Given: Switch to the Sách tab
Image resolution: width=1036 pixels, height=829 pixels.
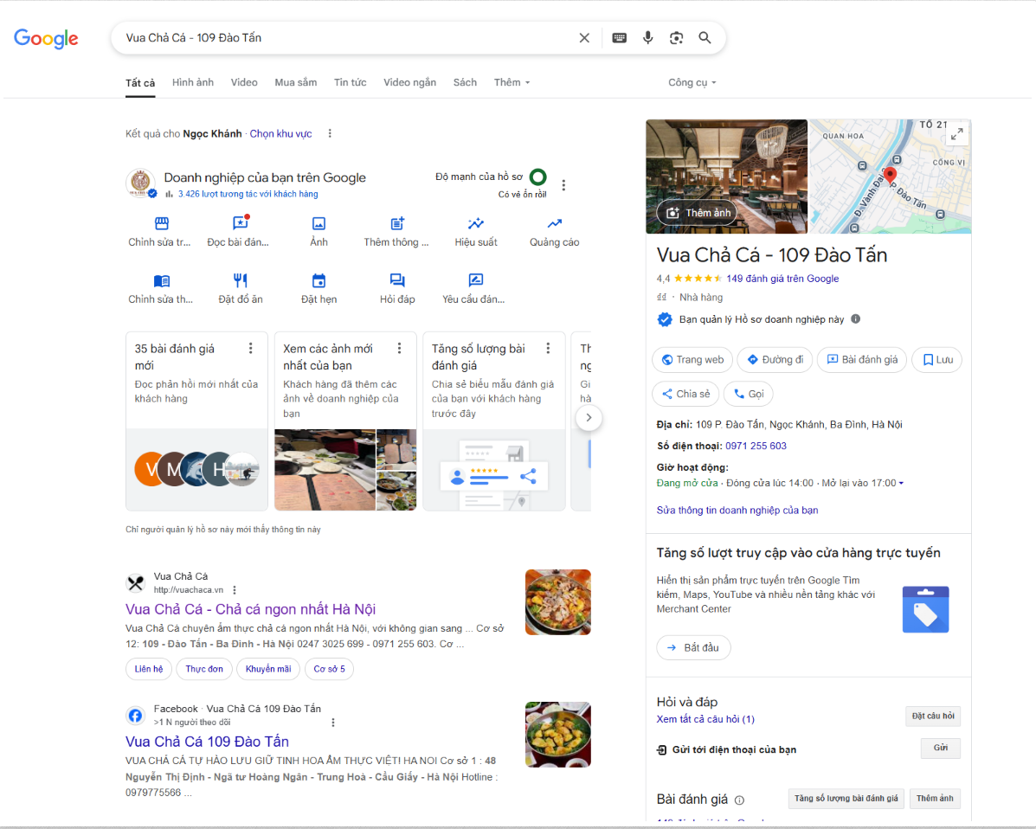Looking at the screenshot, I should click(x=465, y=82).
